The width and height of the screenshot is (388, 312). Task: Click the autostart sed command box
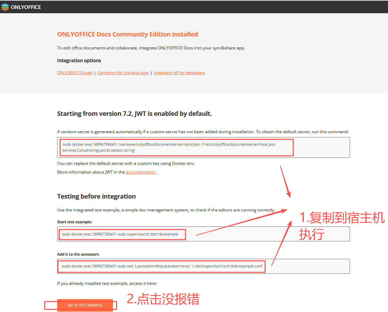pos(162,266)
